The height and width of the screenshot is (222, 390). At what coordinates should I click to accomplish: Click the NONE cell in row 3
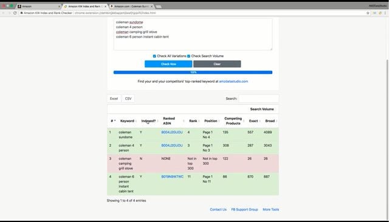pyautogui.click(x=166, y=159)
